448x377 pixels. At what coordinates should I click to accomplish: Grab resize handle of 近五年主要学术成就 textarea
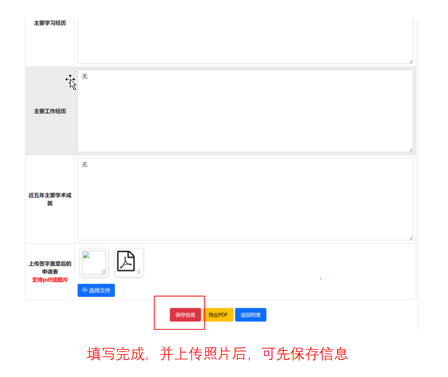pos(411,238)
